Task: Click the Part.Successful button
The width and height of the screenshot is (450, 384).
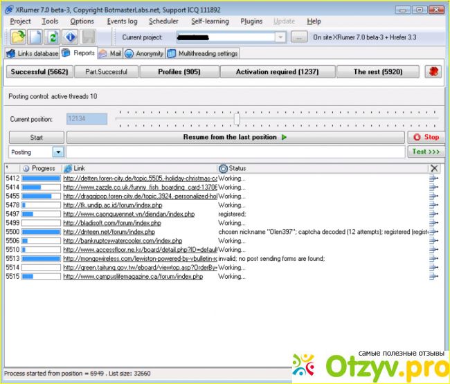Action: point(106,72)
